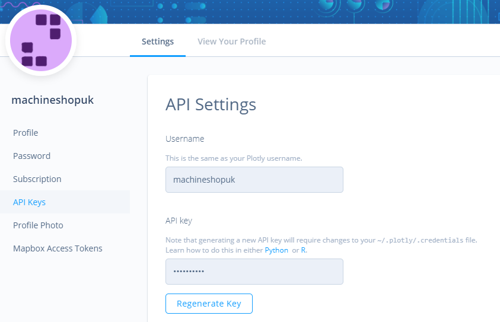Click the API Settings heading
Image resolution: width=500 pixels, height=322 pixels.
[211, 104]
